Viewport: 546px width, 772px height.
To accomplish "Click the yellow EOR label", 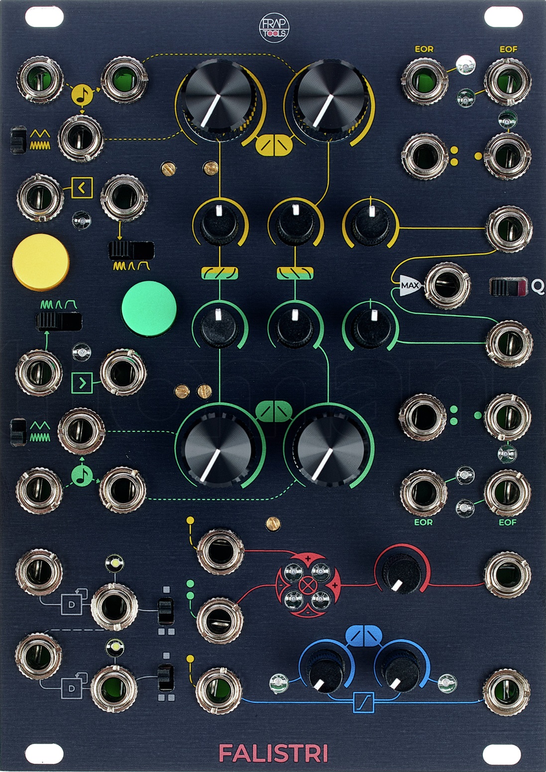I will tap(424, 49).
